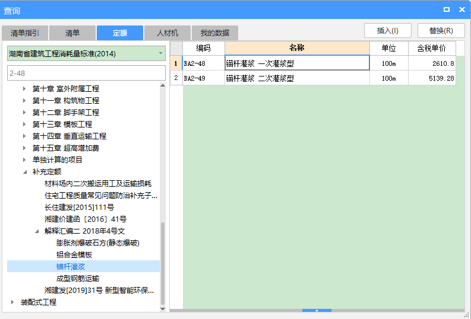Select 材料场内二次搬运用工及运输损耗 item
471x319 pixels.
click(x=98, y=183)
